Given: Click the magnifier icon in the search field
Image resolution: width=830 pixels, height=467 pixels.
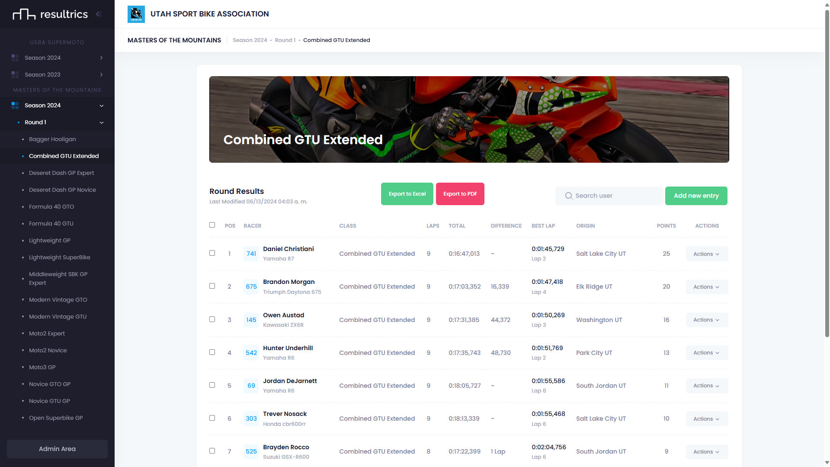Looking at the screenshot, I should point(568,196).
